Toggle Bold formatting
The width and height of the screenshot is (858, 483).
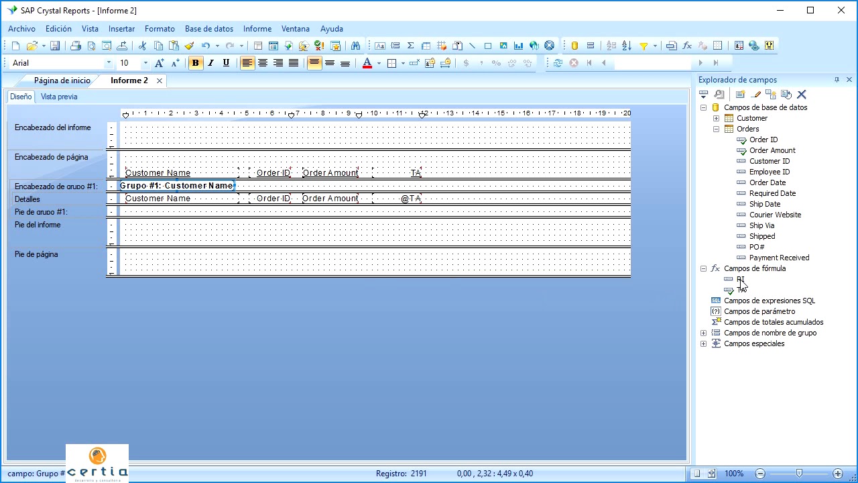[196, 62]
